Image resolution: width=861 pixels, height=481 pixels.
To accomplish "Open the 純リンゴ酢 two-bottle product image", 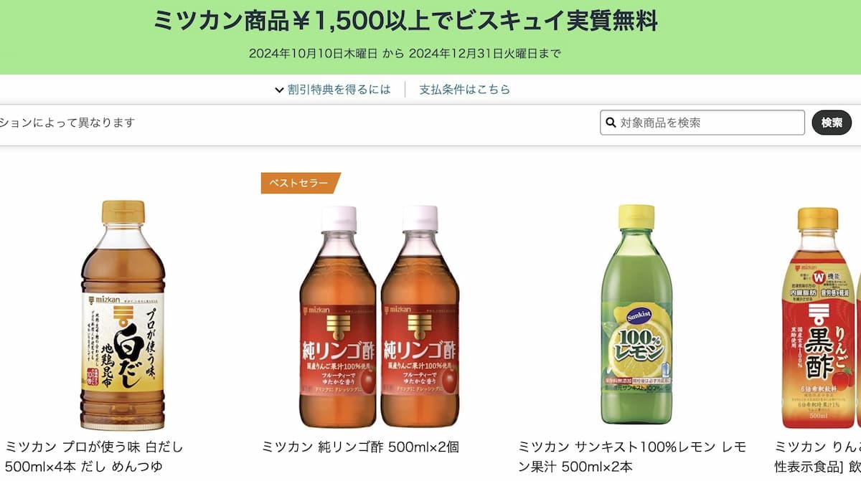I will coord(379,316).
